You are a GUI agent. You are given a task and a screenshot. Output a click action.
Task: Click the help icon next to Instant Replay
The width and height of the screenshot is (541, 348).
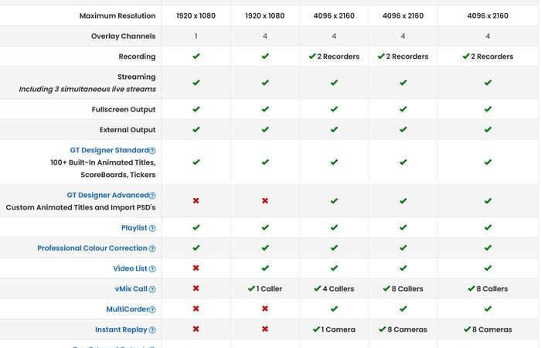(152, 330)
